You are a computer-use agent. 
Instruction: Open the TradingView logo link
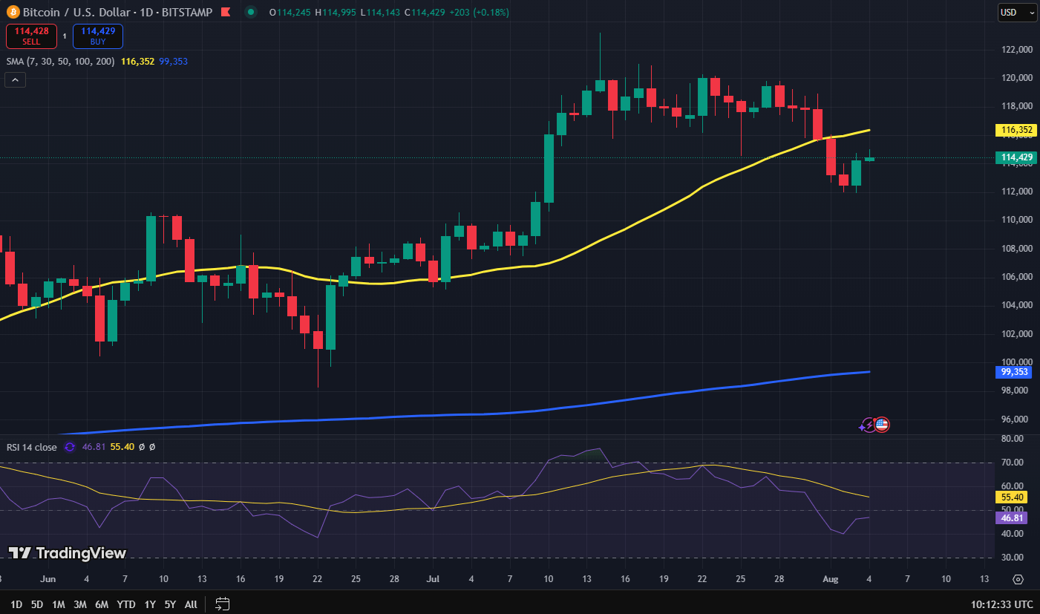pyautogui.click(x=68, y=553)
